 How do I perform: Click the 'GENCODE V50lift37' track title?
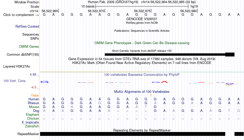142,19
